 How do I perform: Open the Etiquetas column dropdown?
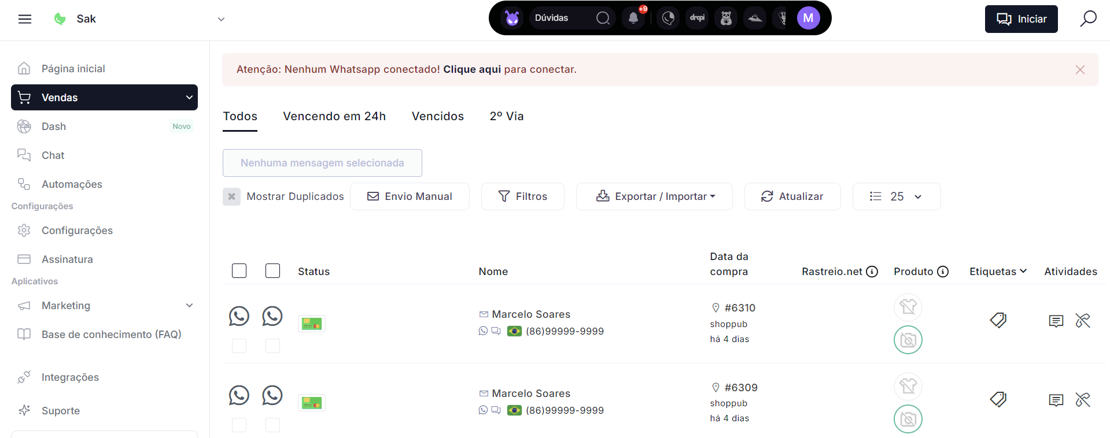998,272
